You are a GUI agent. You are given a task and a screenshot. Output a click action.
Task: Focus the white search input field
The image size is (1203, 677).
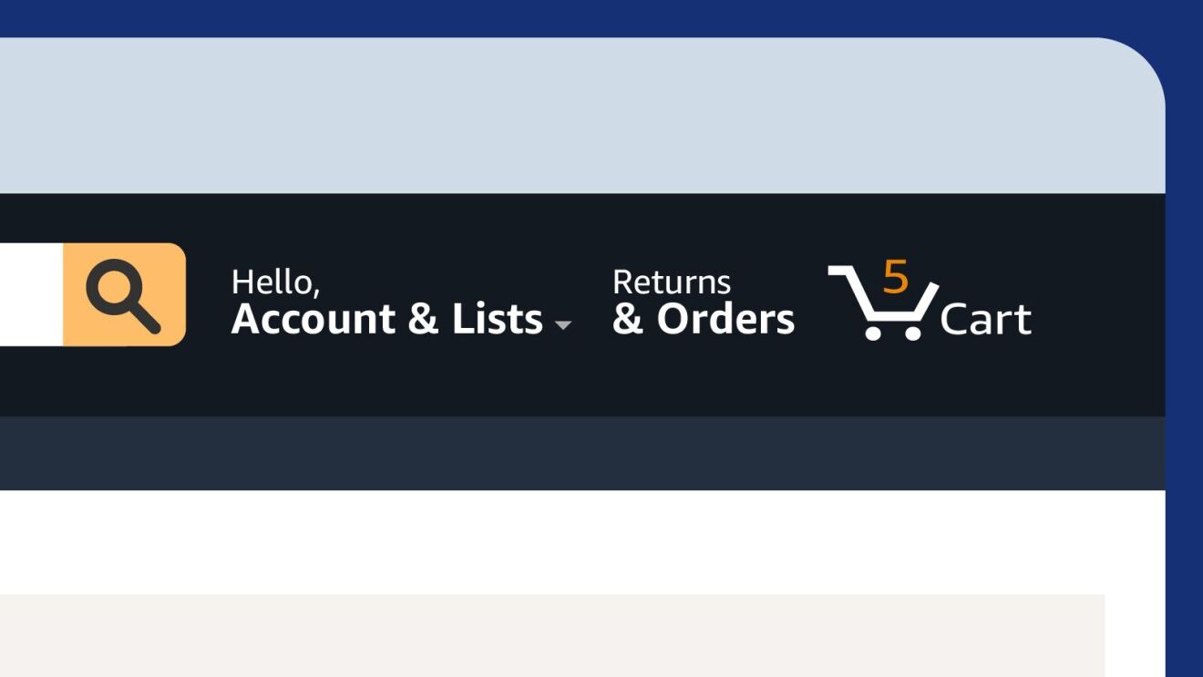point(31,294)
